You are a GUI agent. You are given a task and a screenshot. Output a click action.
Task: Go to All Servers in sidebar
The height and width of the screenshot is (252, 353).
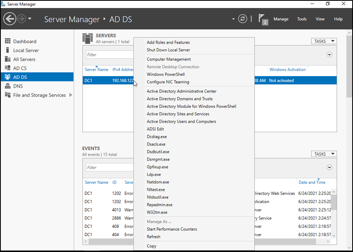pyautogui.click(x=24, y=59)
